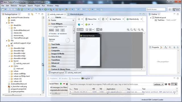
Task: Open the File menu
Action: 3,6
